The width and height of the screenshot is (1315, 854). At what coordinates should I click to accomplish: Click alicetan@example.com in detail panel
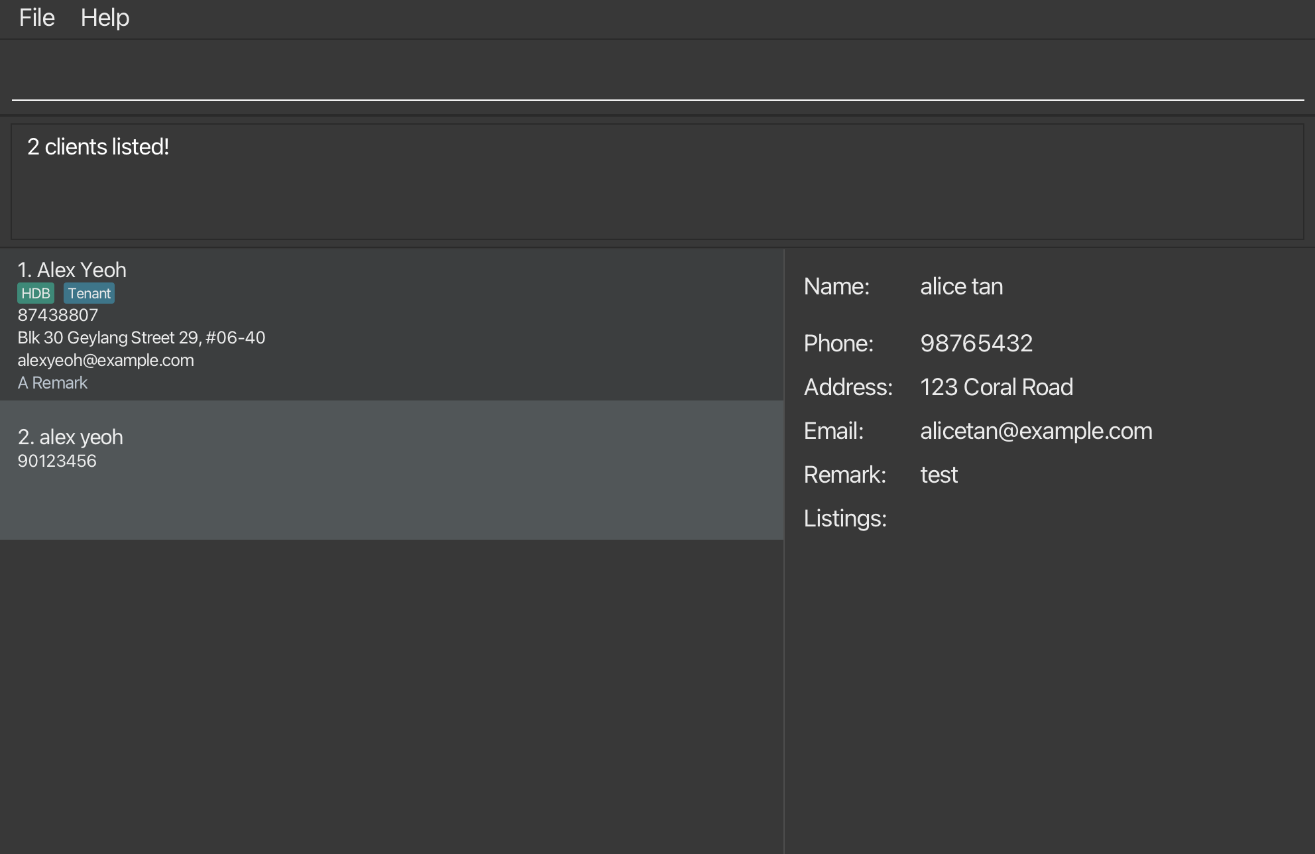tap(1036, 431)
